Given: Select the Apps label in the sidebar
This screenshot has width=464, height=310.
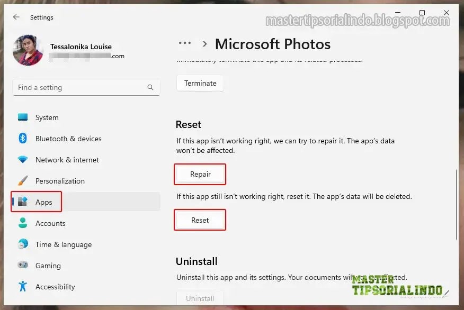Looking at the screenshot, I should point(44,202).
